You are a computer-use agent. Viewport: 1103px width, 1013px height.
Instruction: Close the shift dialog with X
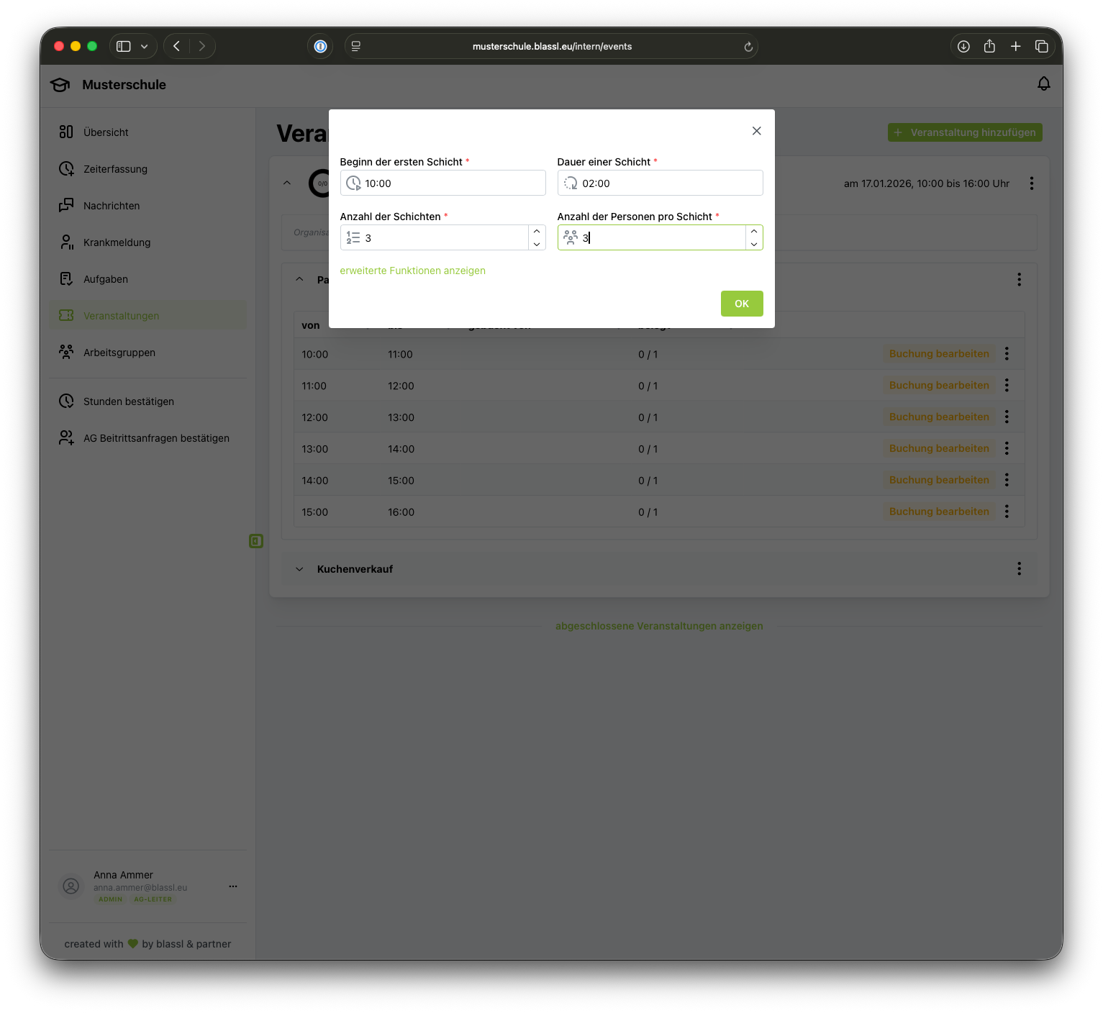click(x=756, y=131)
